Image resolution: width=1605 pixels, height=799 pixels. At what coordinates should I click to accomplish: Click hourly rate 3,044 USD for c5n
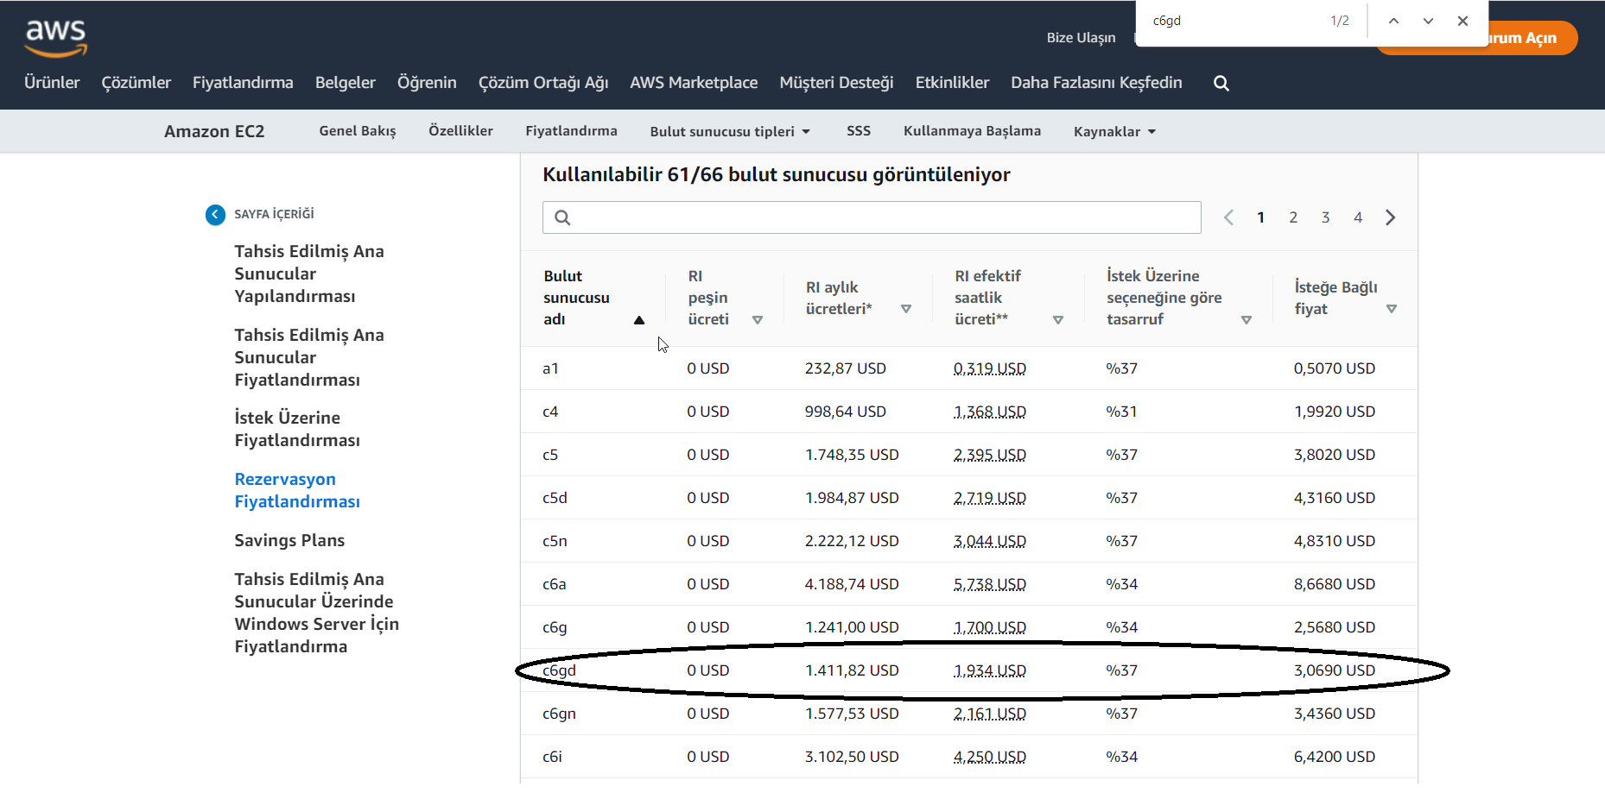(x=990, y=541)
